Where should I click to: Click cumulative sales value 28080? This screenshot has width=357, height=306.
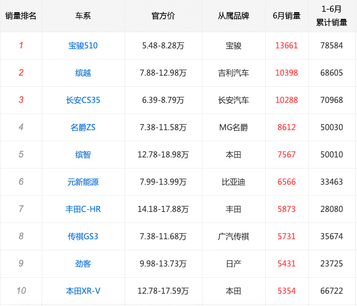tap(331, 209)
